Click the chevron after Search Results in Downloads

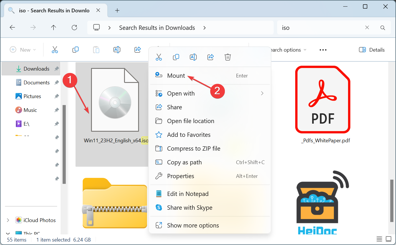204,28
